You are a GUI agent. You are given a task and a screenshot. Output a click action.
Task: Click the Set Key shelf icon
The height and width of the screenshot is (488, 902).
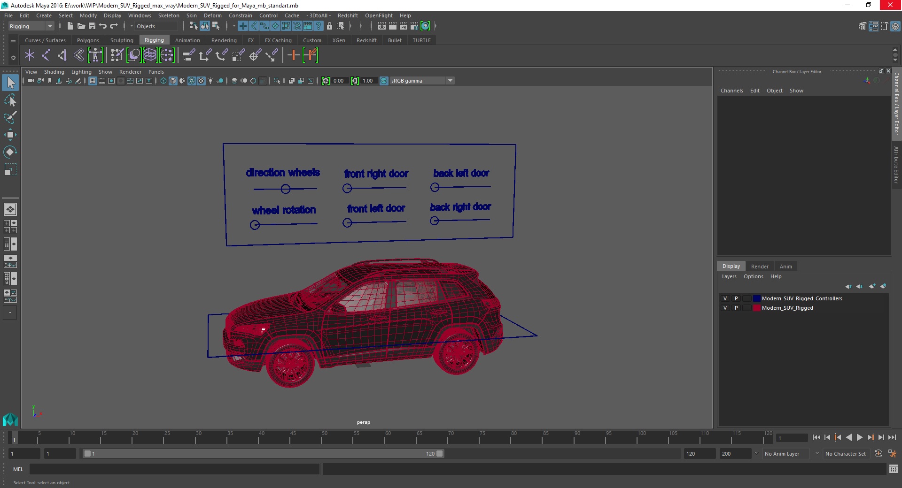point(311,55)
